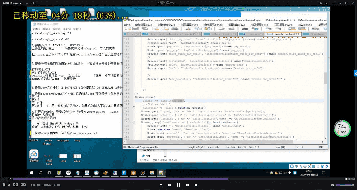Image resolution: width=357 pixels, height=190 pixels.
Task: Select the web.php tab in Notepad++
Action: 283,34
